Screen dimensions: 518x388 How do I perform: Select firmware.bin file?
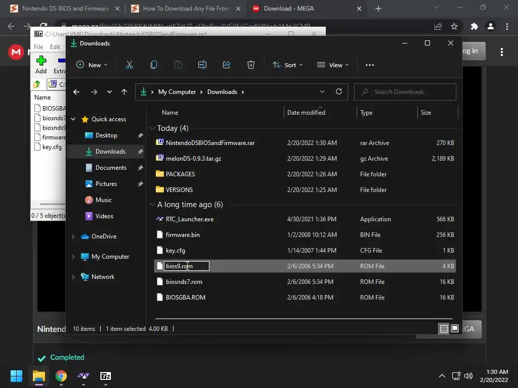182,235
